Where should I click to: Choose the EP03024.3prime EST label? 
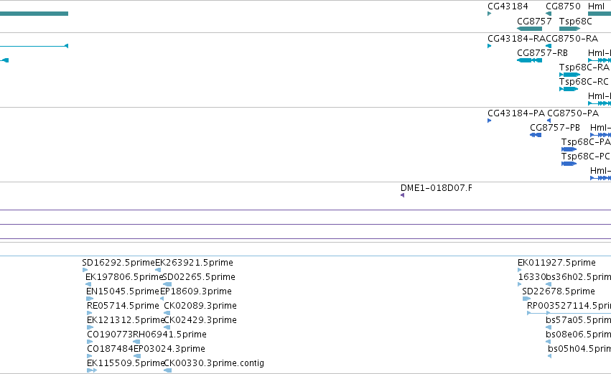coord(169,349)
